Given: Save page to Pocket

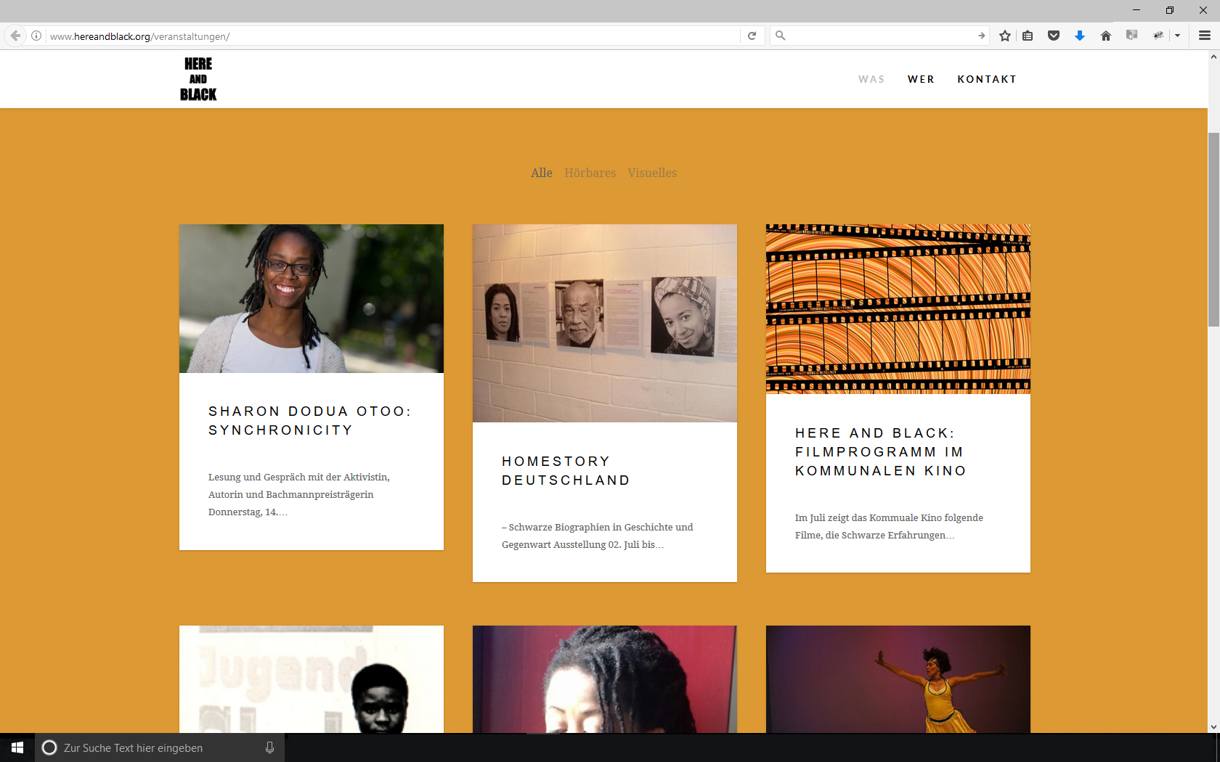Looking at the screenshot, I should click(x=1053, y=36).
